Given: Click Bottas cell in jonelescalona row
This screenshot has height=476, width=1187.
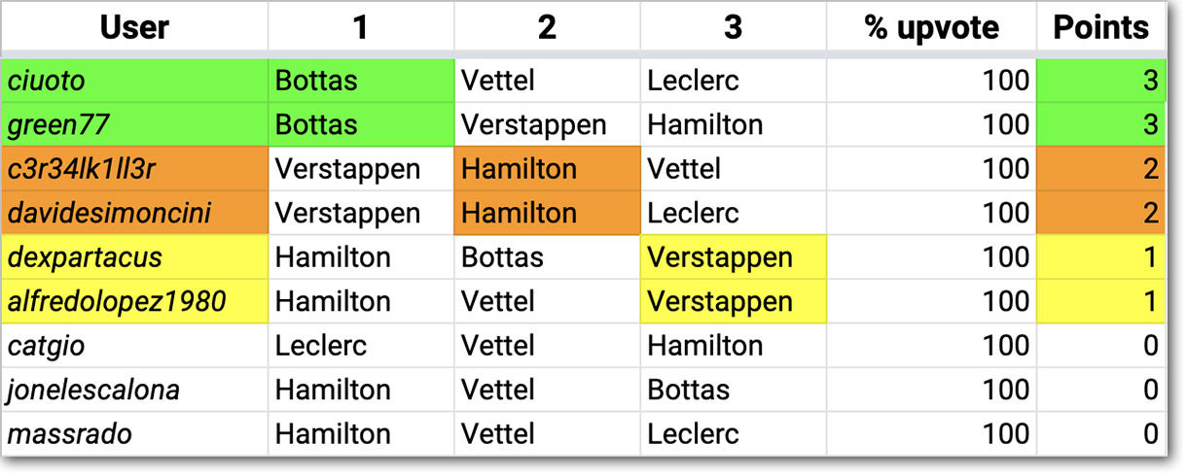Looking at the screenshot, I should pos(734,390).
